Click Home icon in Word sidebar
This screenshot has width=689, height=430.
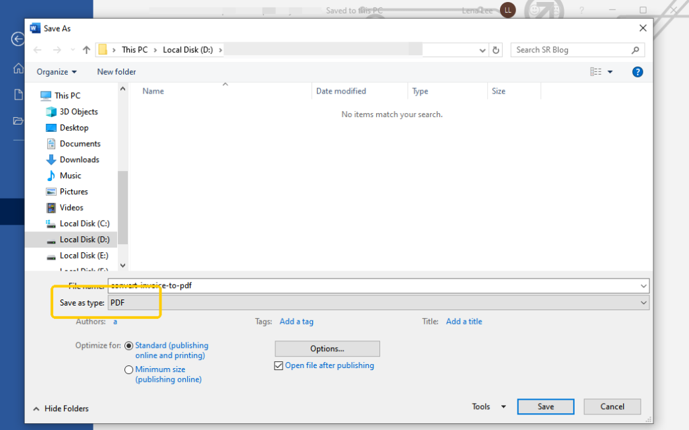point(18,68)
